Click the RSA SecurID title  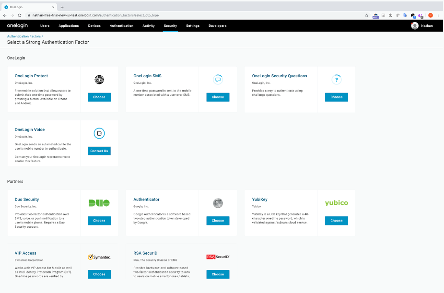[x=145, y=253]
